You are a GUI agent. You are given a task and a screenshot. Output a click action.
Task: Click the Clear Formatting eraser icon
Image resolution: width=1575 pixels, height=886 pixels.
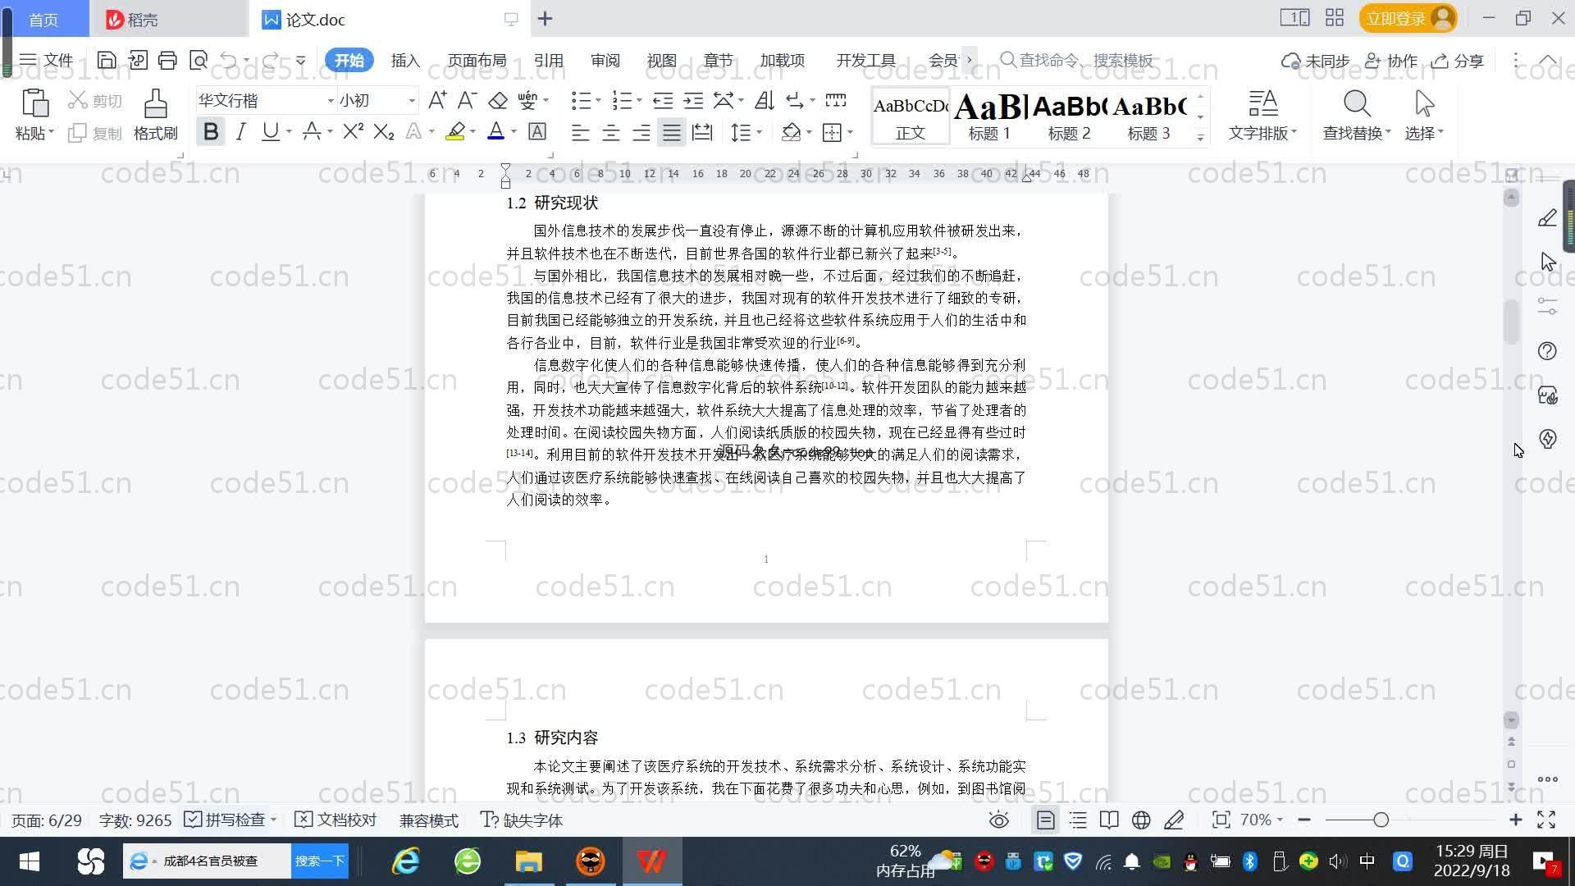point(498,100)
